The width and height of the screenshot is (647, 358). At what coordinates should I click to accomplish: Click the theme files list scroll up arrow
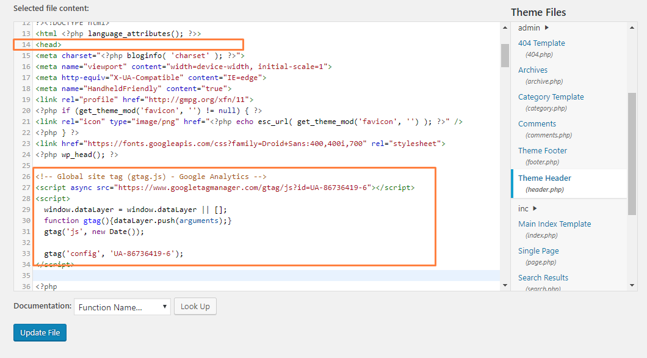(632, 27)
